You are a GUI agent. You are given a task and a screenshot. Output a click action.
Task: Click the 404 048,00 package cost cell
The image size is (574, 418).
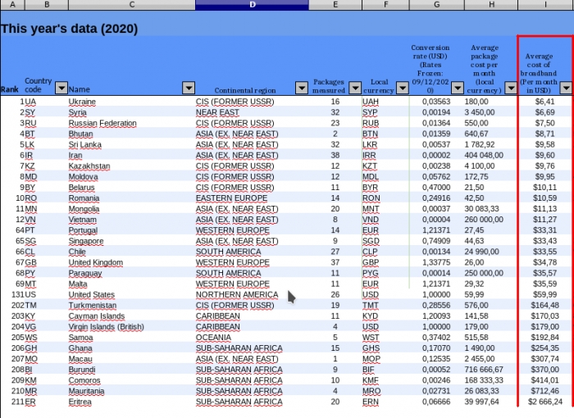coord(491,155)
